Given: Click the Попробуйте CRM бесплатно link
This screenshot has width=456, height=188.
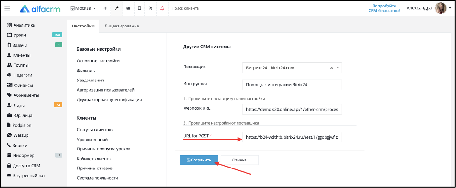Looking at the screenshot, I should [386, 8].
